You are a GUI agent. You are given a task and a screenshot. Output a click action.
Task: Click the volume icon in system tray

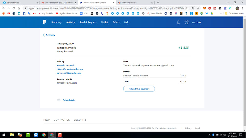(225, 135)
